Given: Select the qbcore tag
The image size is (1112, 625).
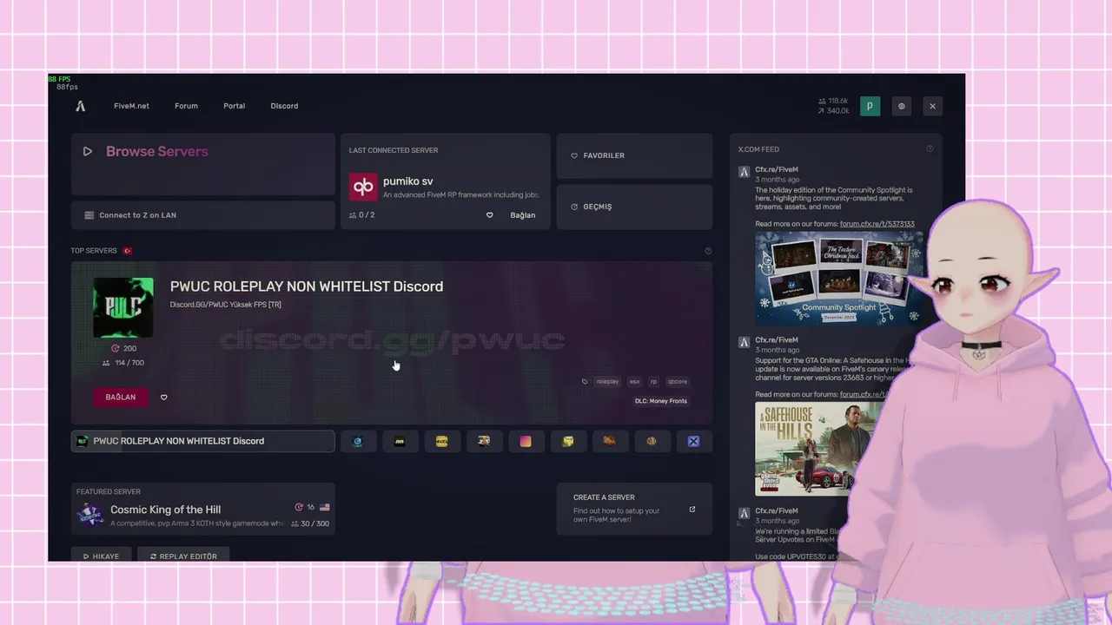Looking at the screenshot, I should (677, 381).
